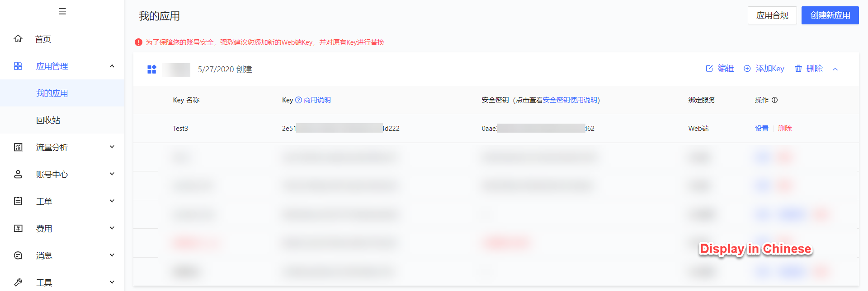Click the red account security warning text
The image size is (868, 291).
[x=264, y=42]
